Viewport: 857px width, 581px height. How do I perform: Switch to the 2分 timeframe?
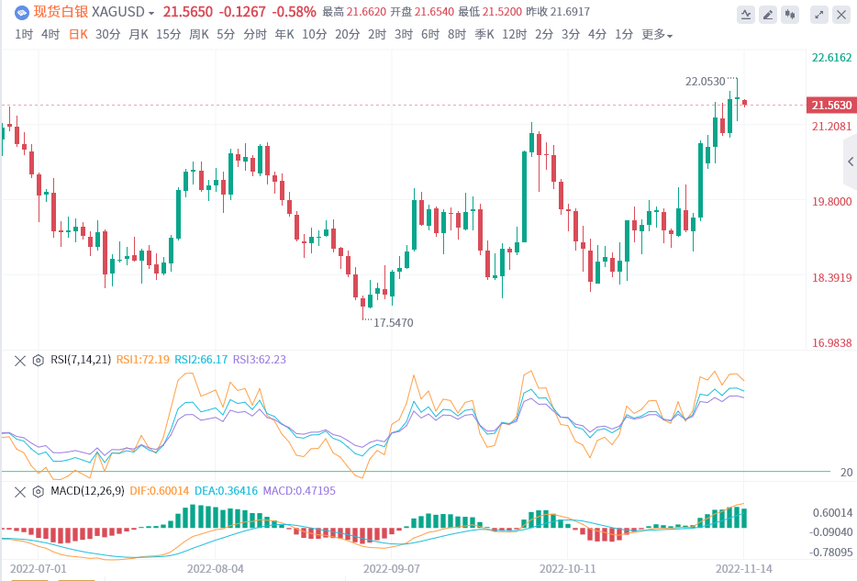[544, 35]
